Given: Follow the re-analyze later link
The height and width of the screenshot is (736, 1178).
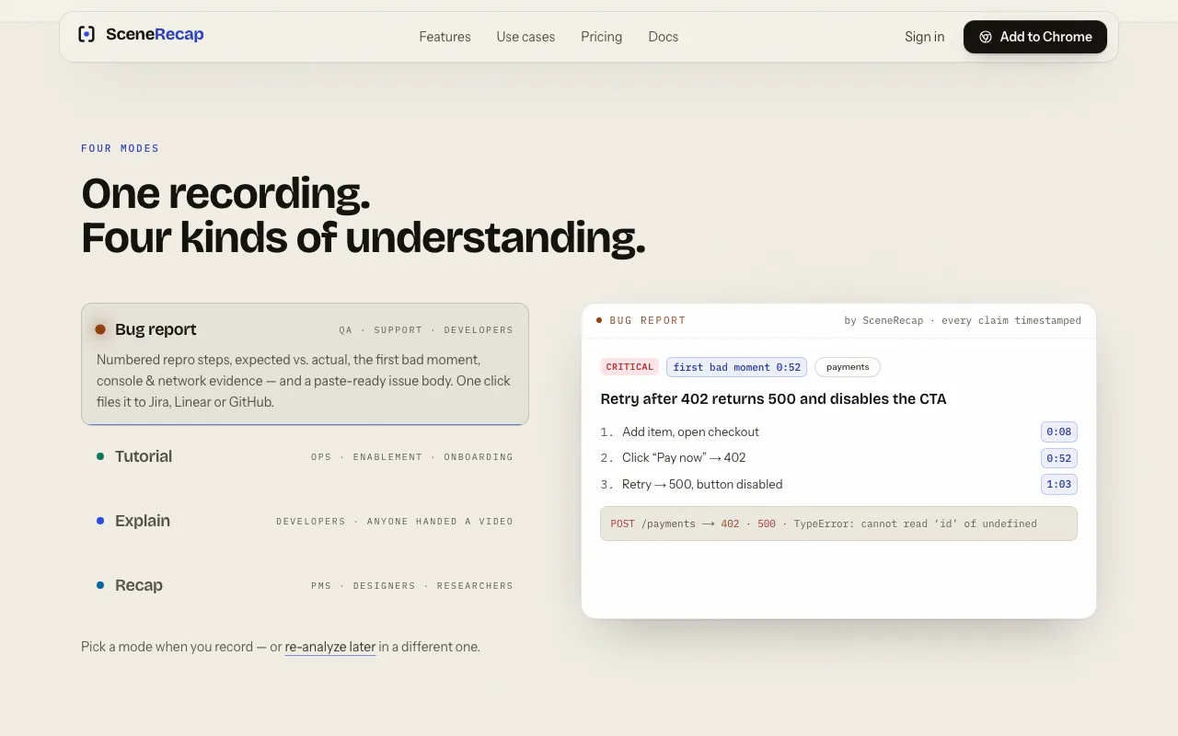Looking at the screenshot, I should coord(330,647).
